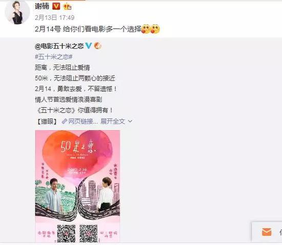Click the left QR code on poster
Viewport: 282px width, 245px height.
[66, 233]
